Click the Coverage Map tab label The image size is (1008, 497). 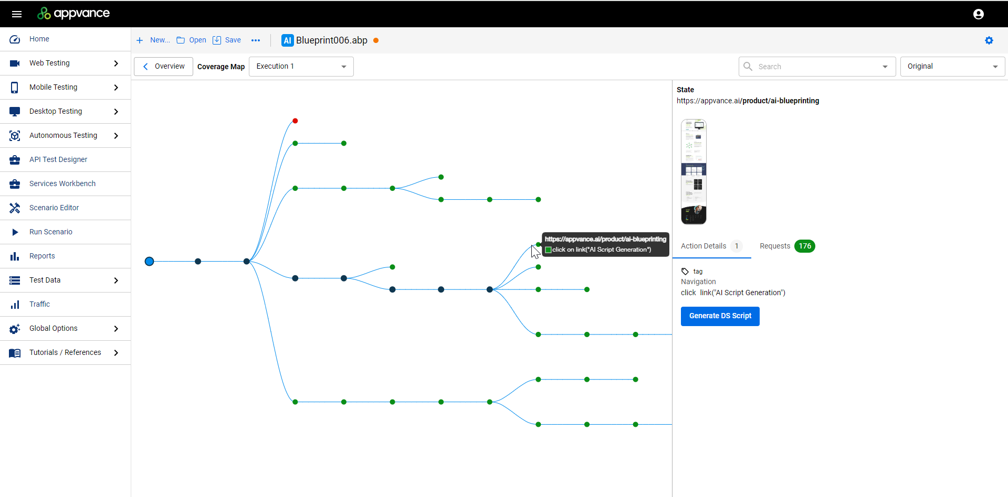[x=221, y=67]
